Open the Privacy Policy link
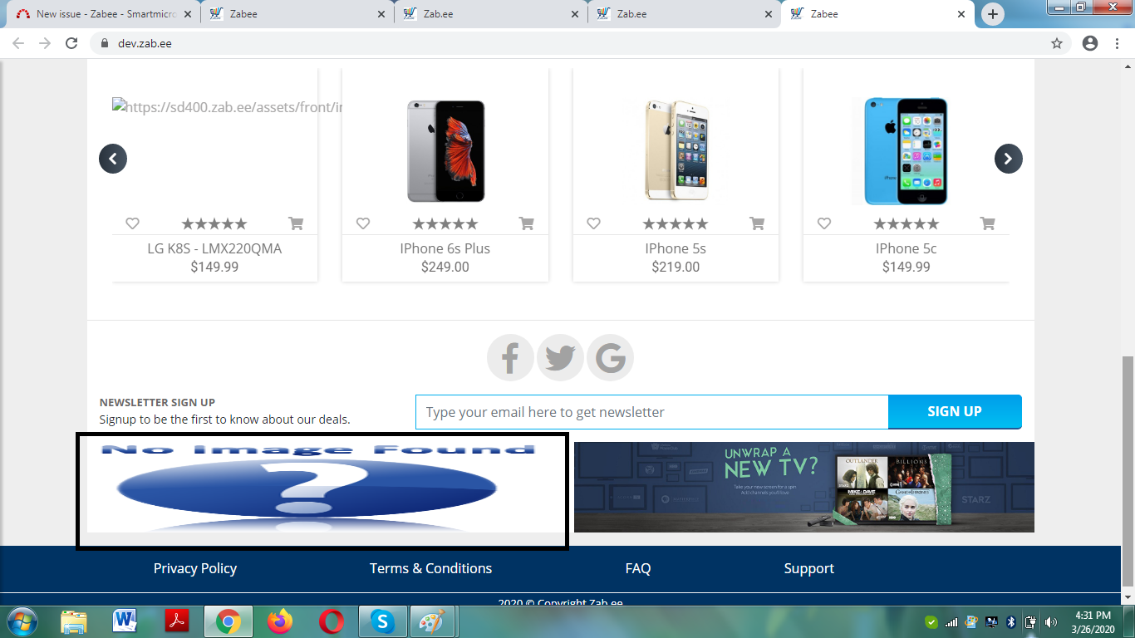The image size is (1135, 638). coord(195,568)
